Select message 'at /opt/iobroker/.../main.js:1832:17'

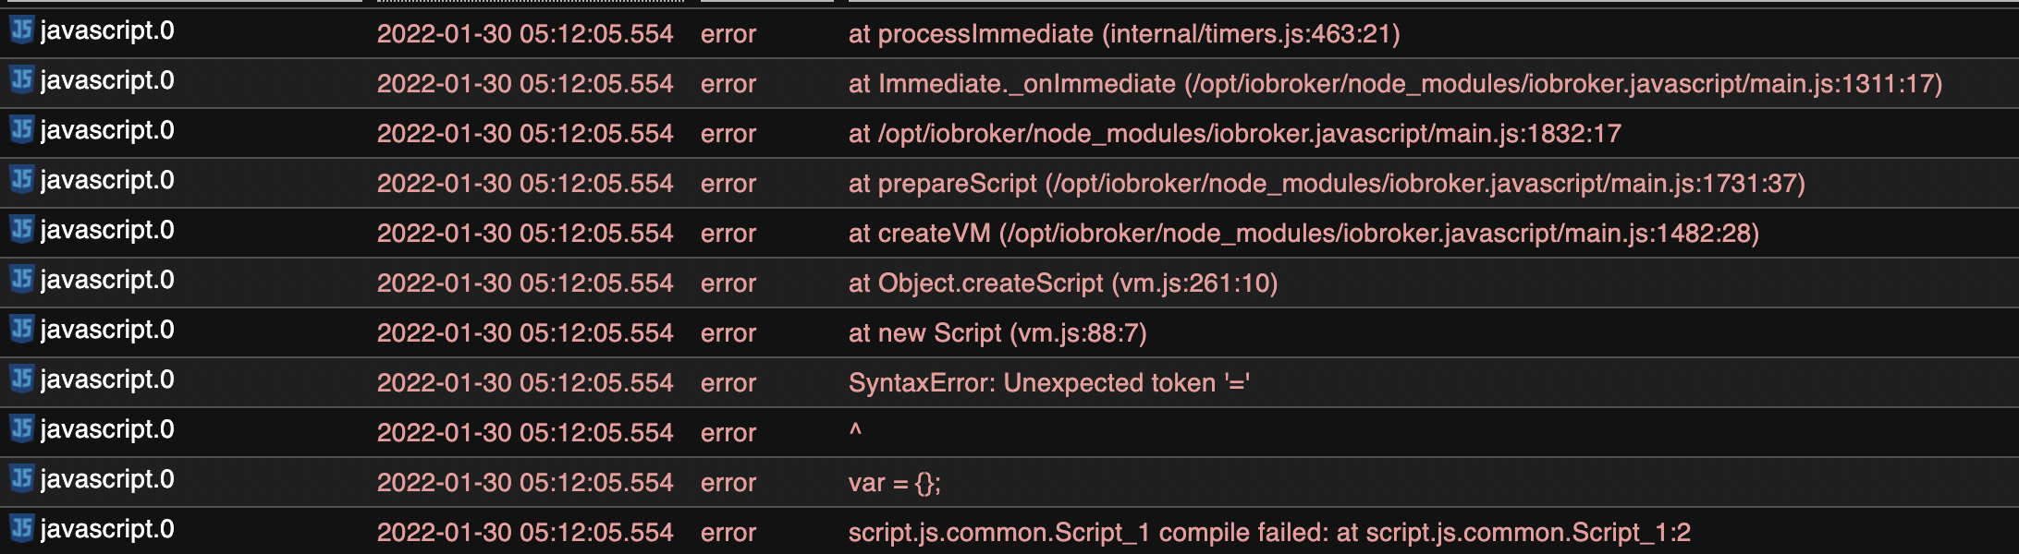click(x=1235, y=134)
